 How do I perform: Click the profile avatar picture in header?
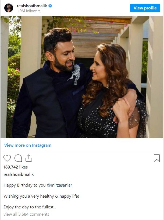9,8
